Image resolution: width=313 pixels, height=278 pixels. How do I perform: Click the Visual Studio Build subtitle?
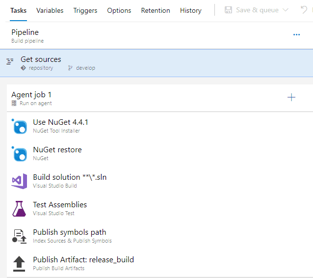[54, 186]
